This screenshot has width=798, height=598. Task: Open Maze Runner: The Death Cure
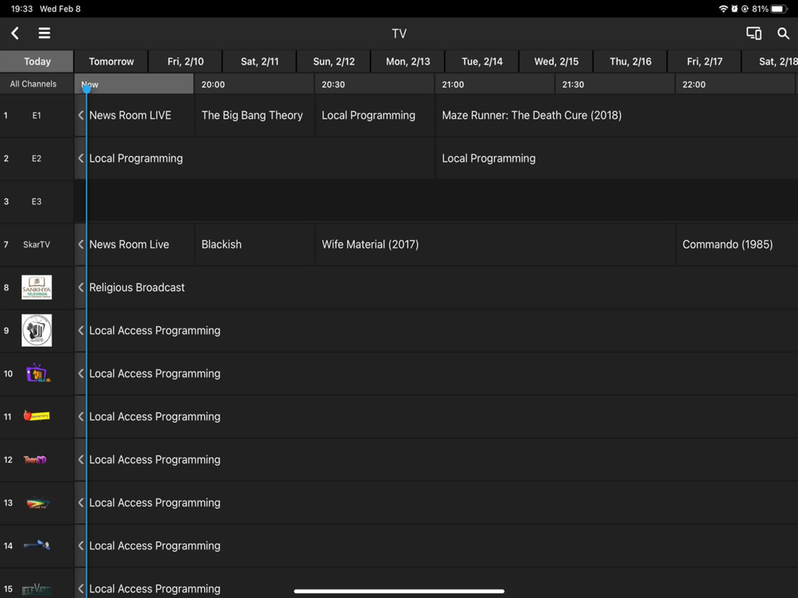click(x=617, y=116)
